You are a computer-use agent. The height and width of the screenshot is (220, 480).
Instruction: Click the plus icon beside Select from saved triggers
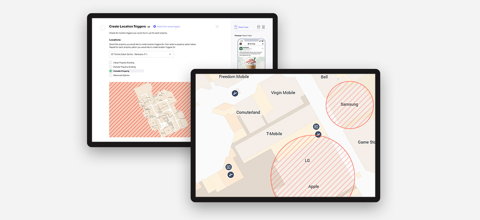click(x=154, y=26)
